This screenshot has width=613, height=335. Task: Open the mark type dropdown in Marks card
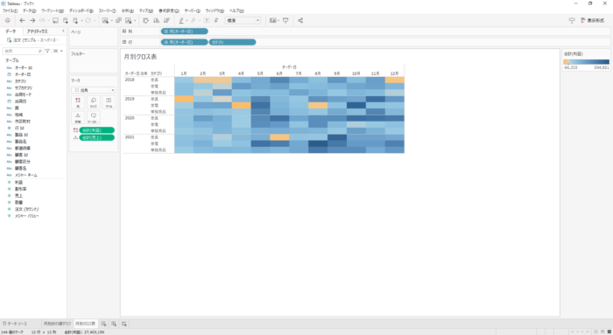tap(94, 90)
